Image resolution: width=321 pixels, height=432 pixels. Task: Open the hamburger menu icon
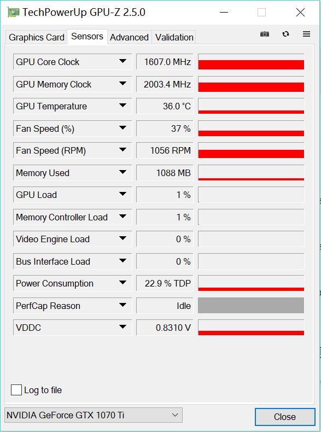tap(306, 34)
